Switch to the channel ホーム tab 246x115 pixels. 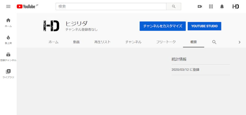pyautogui.click(x=53, y=42)
